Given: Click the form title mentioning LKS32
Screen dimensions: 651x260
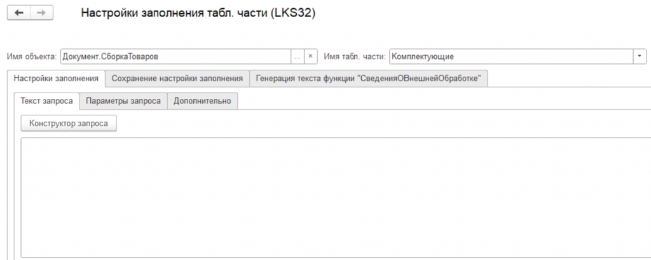Looking at the screenshot, I should tap(198, 13).
